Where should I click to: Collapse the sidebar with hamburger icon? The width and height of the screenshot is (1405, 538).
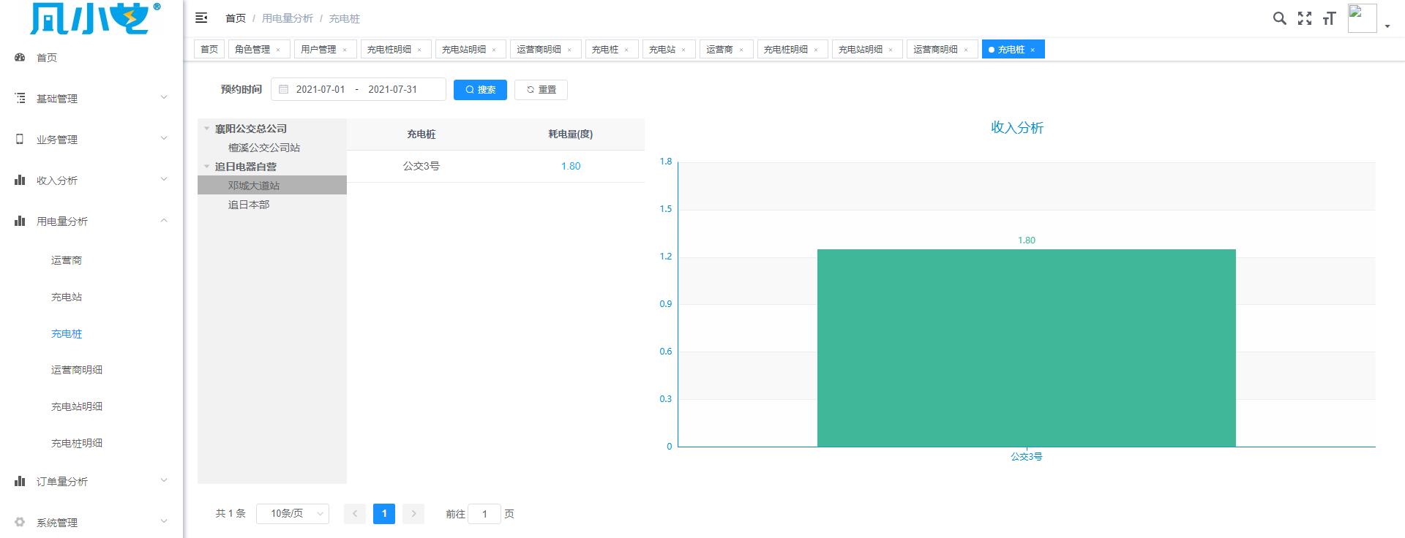(201, 18)
